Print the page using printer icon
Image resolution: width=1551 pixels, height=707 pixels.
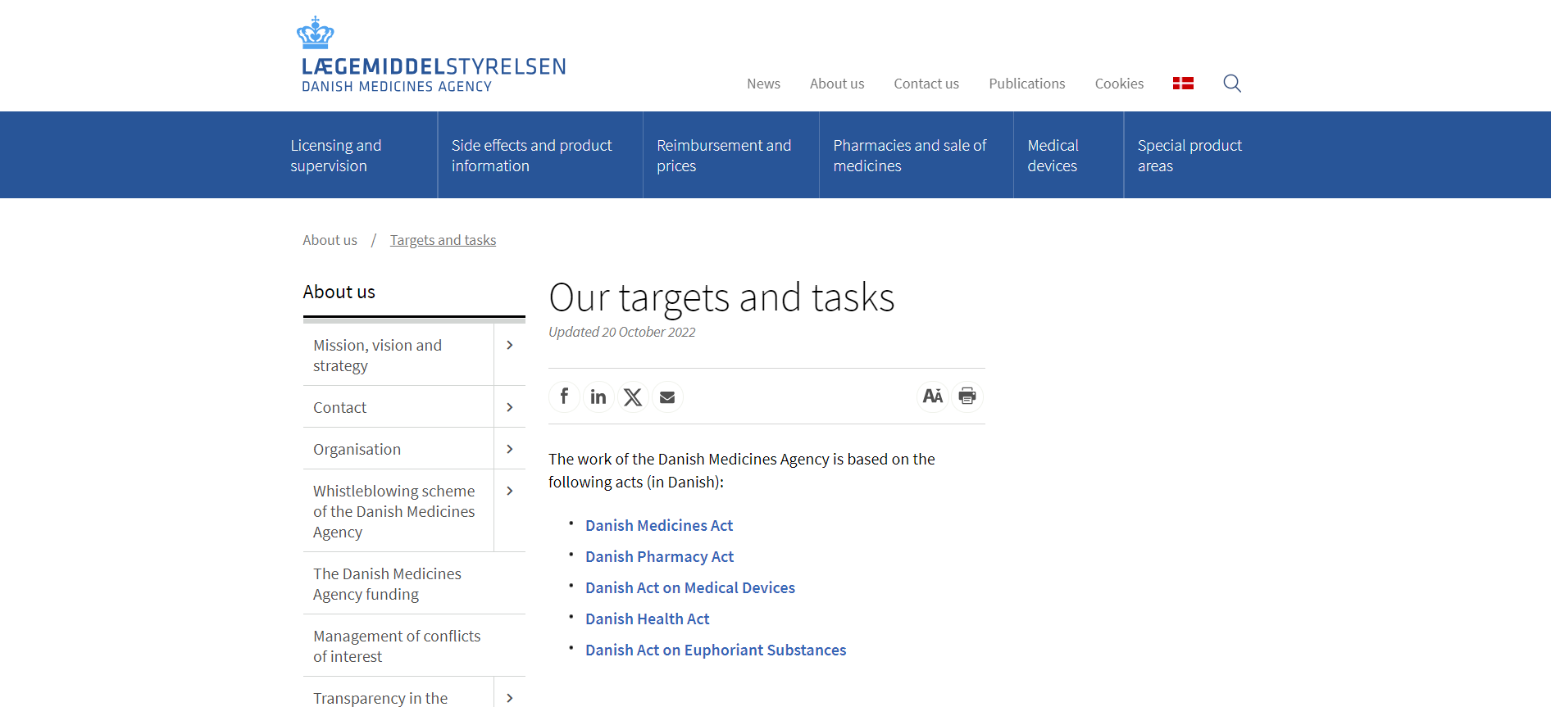pyautogui.click(x=967, y=397)
